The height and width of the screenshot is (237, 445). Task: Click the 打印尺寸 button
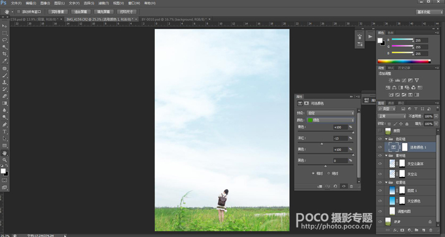tap(127, 12)
